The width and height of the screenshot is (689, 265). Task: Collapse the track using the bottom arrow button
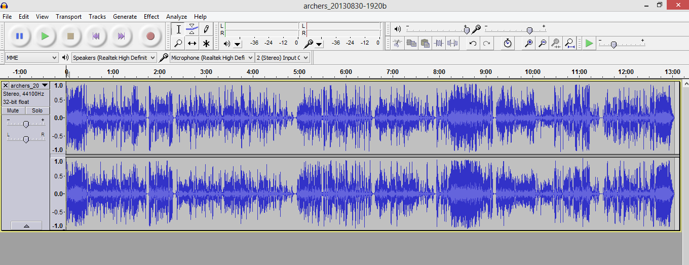(x=26, y=226)
